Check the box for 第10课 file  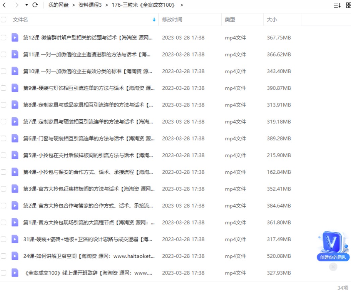(x=3, y=71)
